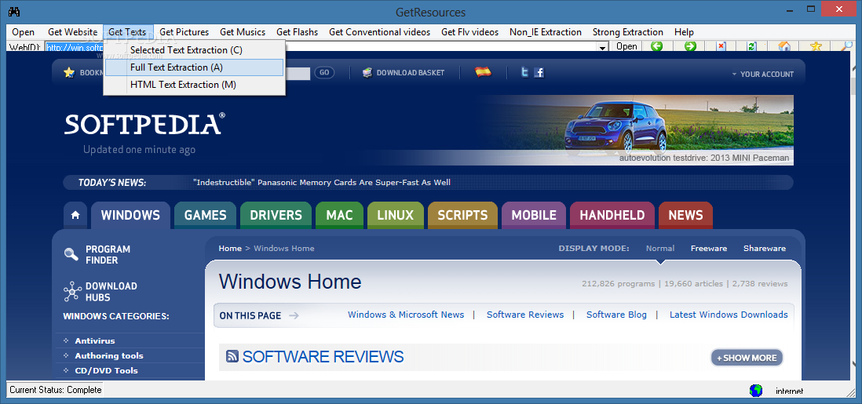This screenshot has width=862, height=404.
Task: Open Latest Windows Downloads link
Action: 729,315
